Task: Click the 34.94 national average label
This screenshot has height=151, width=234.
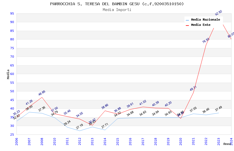Action: pos(156,113)
